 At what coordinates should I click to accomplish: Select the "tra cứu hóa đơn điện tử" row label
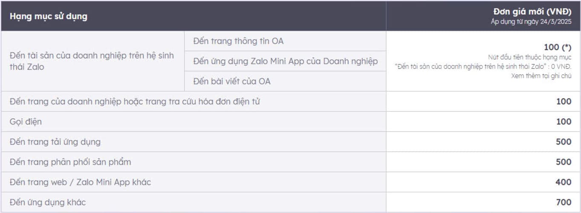[135, 102]
